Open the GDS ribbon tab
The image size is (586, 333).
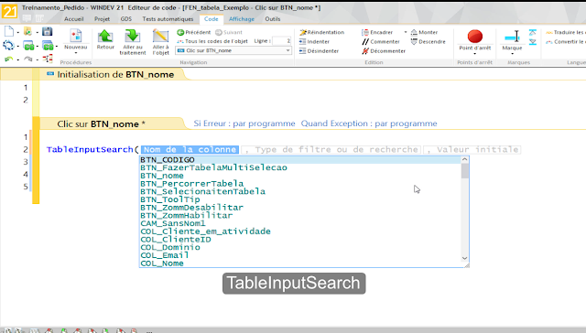(126, 19)
